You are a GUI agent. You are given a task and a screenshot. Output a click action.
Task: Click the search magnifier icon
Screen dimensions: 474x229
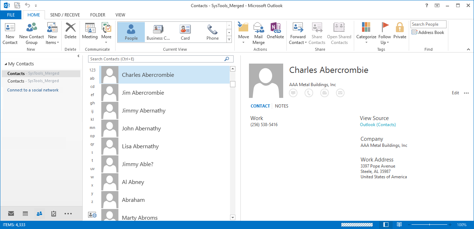pos(227,59)
